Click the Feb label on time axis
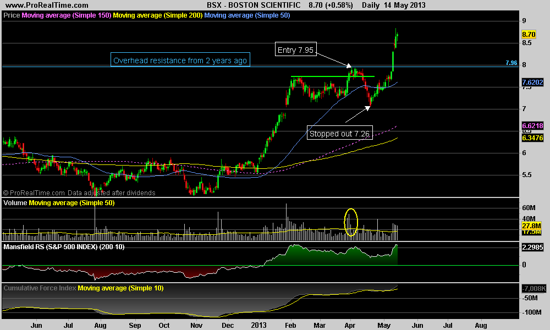Image resolution: width=550 pixels, height=330 pixels. [290, 326]
